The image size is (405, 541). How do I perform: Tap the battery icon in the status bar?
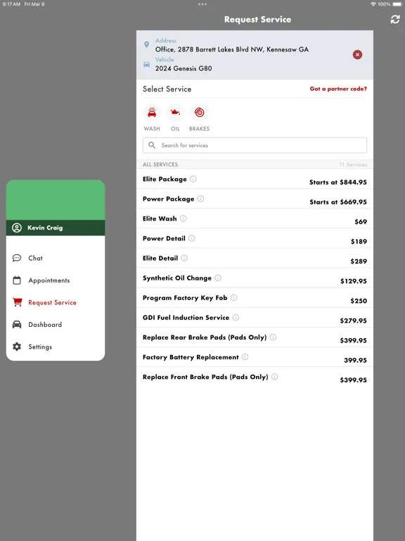click(x=397, y=4)
